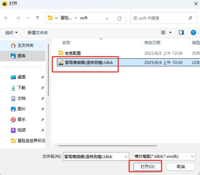The image size is (200, 175).
Task: Open 下载 in the sidebar
Action: pos(22,88)
